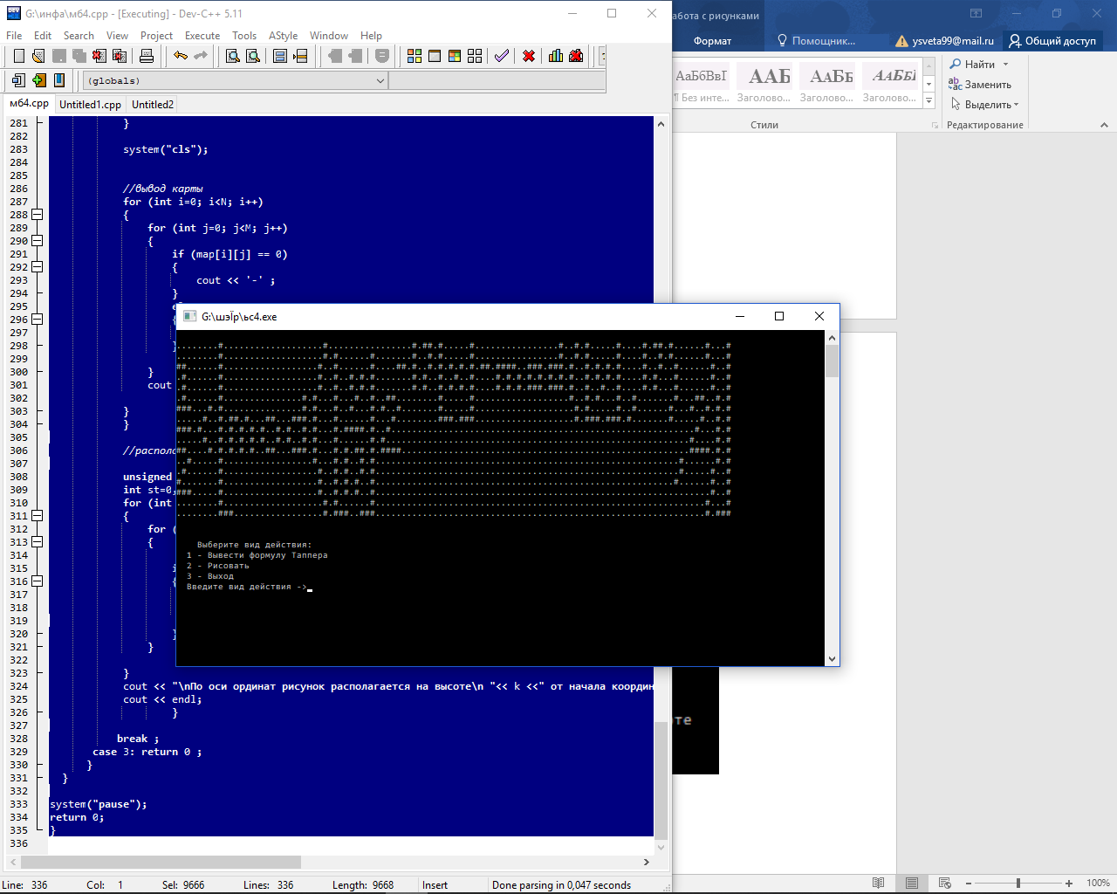Click the Find magnifier icon in toolbar
The height and width of the screenshot is (894, 1117).
pos(233,56)
